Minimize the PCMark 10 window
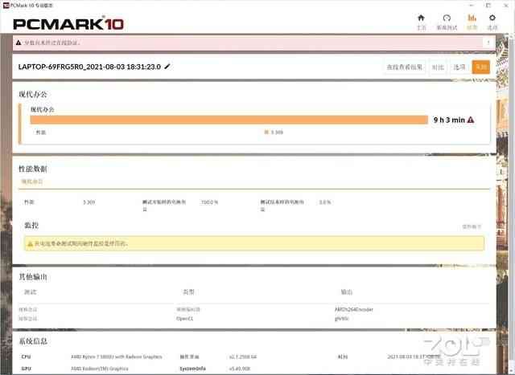Viewport: 515px width, 375px height. (x=472, y=6)
